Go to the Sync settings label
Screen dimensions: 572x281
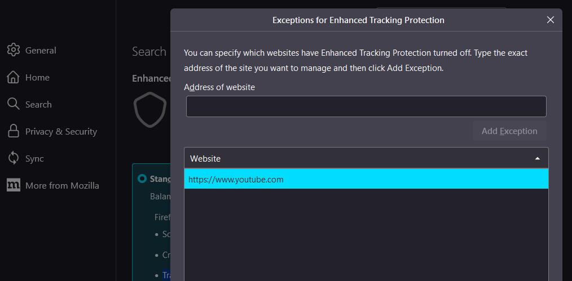[34, 159]
